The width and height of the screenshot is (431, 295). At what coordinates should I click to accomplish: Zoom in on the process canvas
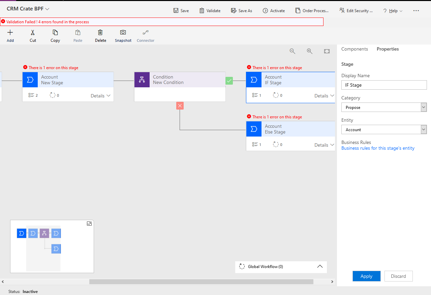[309, 51]
